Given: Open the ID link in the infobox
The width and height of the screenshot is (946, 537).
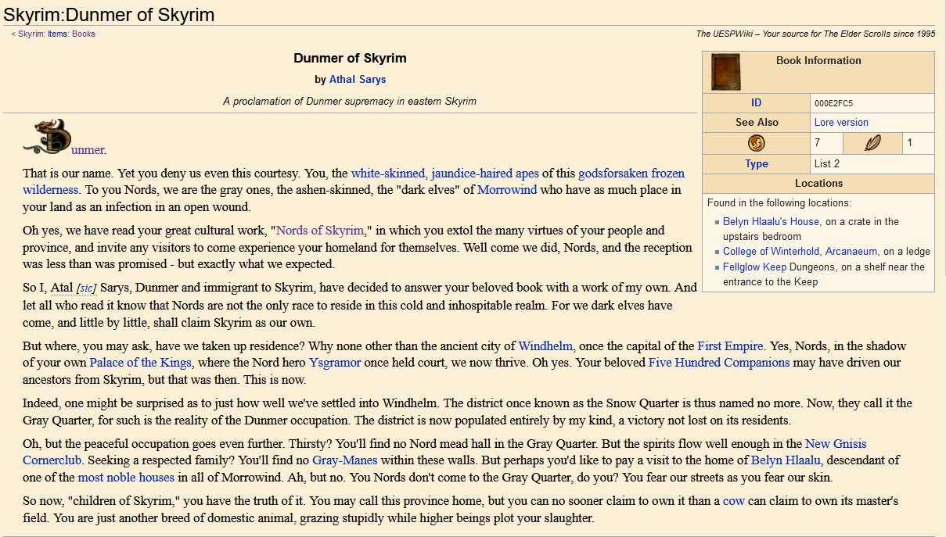Looking at the screenshot, I should [x=756, y=103].
